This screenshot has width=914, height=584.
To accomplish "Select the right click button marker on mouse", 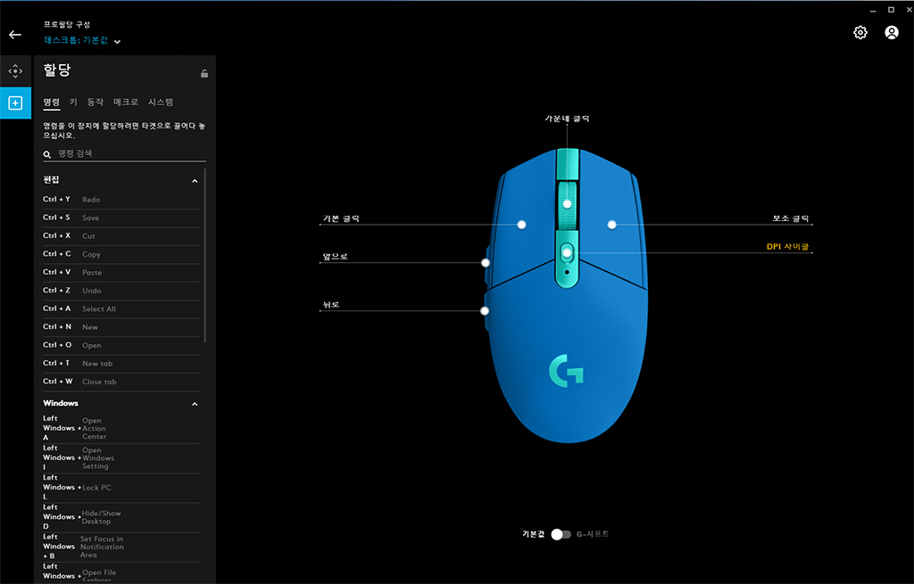I will click(611, 225).
